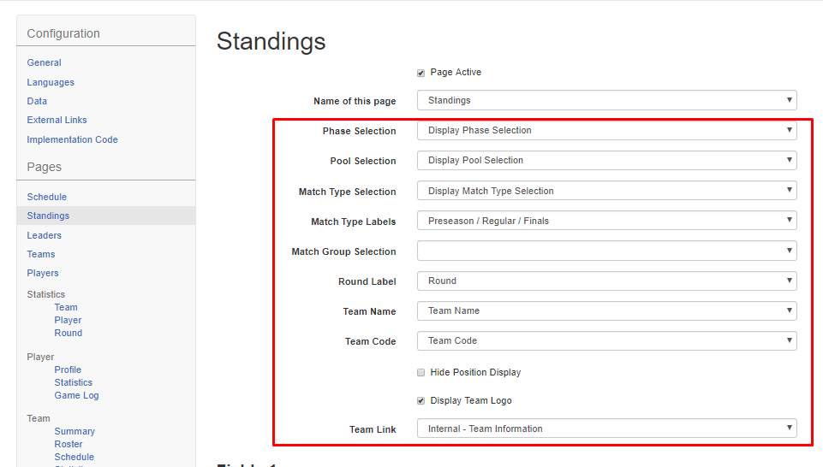Select the Leaders page in sidebar
The width and height of the screenshot is (823, 467).
pos(44,235)
